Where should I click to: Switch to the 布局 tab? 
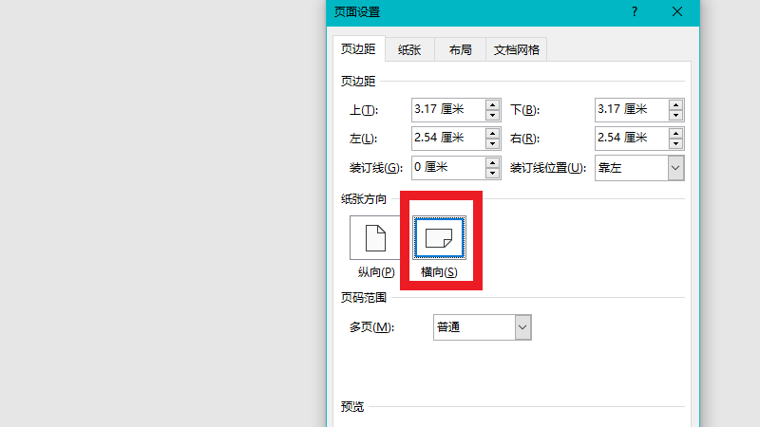(460, 50)
